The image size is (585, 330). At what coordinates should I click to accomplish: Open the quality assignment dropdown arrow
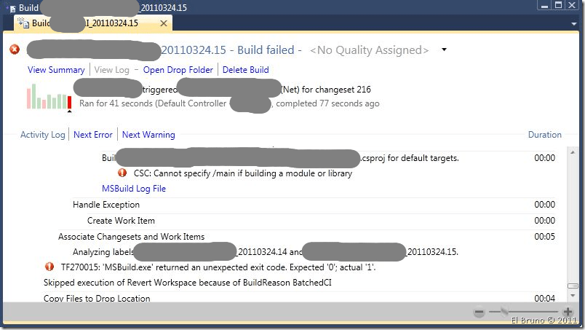tap(445, 50)
